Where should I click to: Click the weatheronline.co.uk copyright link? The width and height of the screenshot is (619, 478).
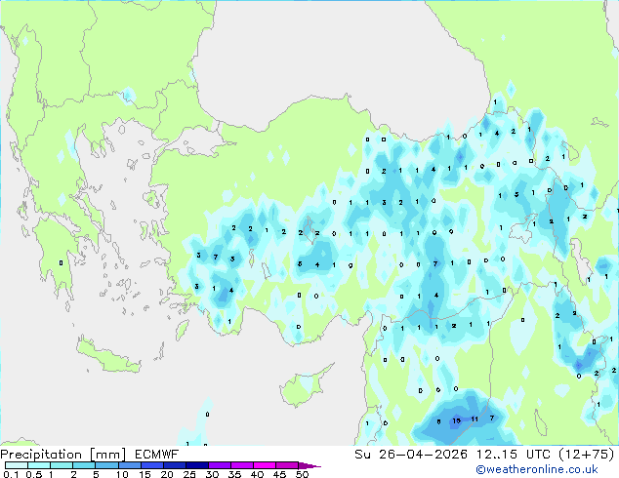coord(536,469)
